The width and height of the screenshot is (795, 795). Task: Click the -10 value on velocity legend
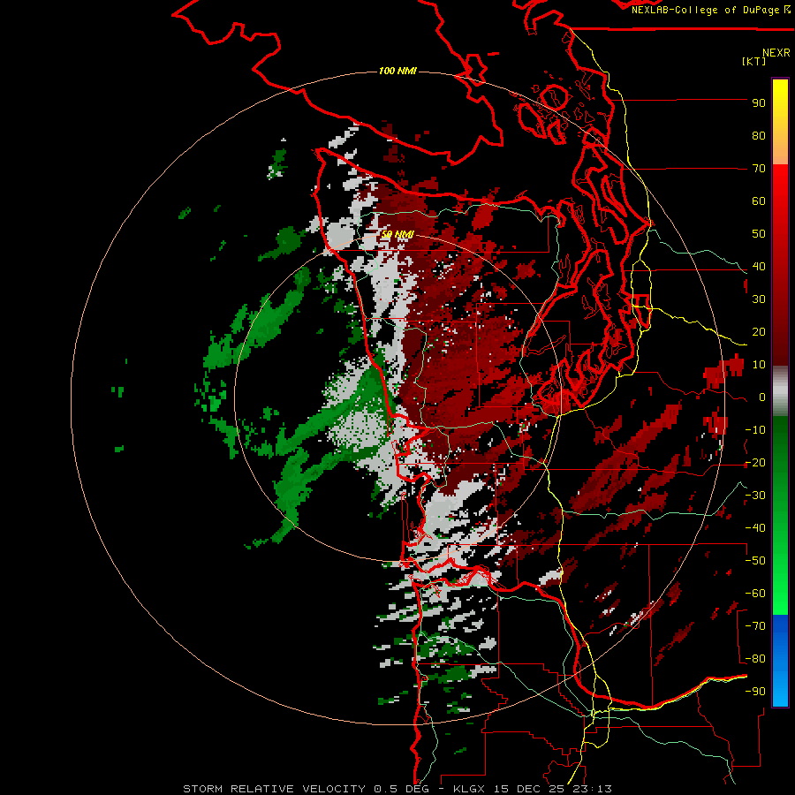tap(755, 430)
